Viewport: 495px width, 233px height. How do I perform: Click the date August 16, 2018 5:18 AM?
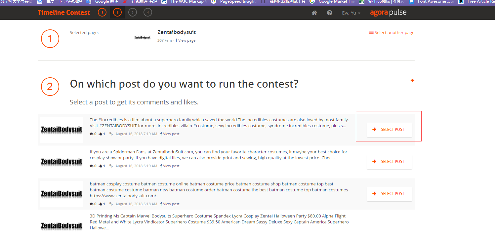136,204
